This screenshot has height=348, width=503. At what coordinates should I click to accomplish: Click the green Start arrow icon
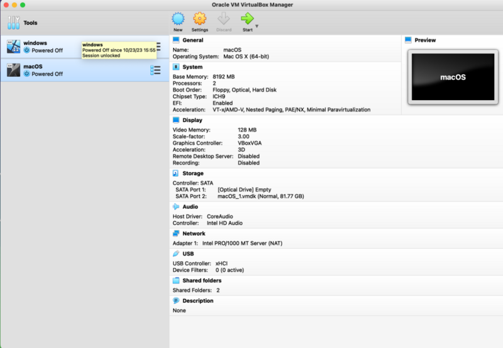[x=247, y=19]
